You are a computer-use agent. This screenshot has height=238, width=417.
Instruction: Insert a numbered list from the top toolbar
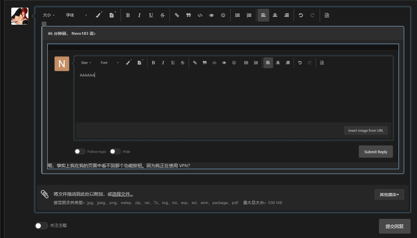coord(249,15)
